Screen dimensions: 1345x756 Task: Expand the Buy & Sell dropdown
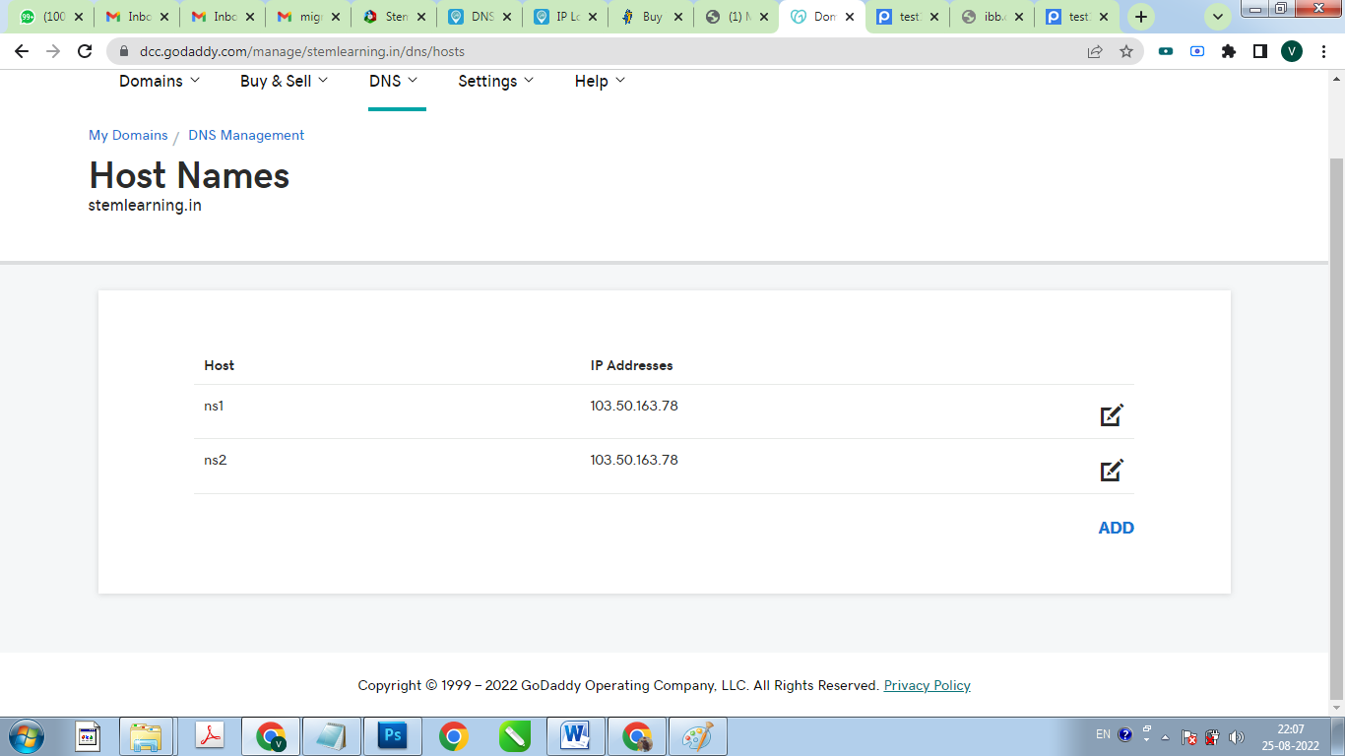(284, 81)
